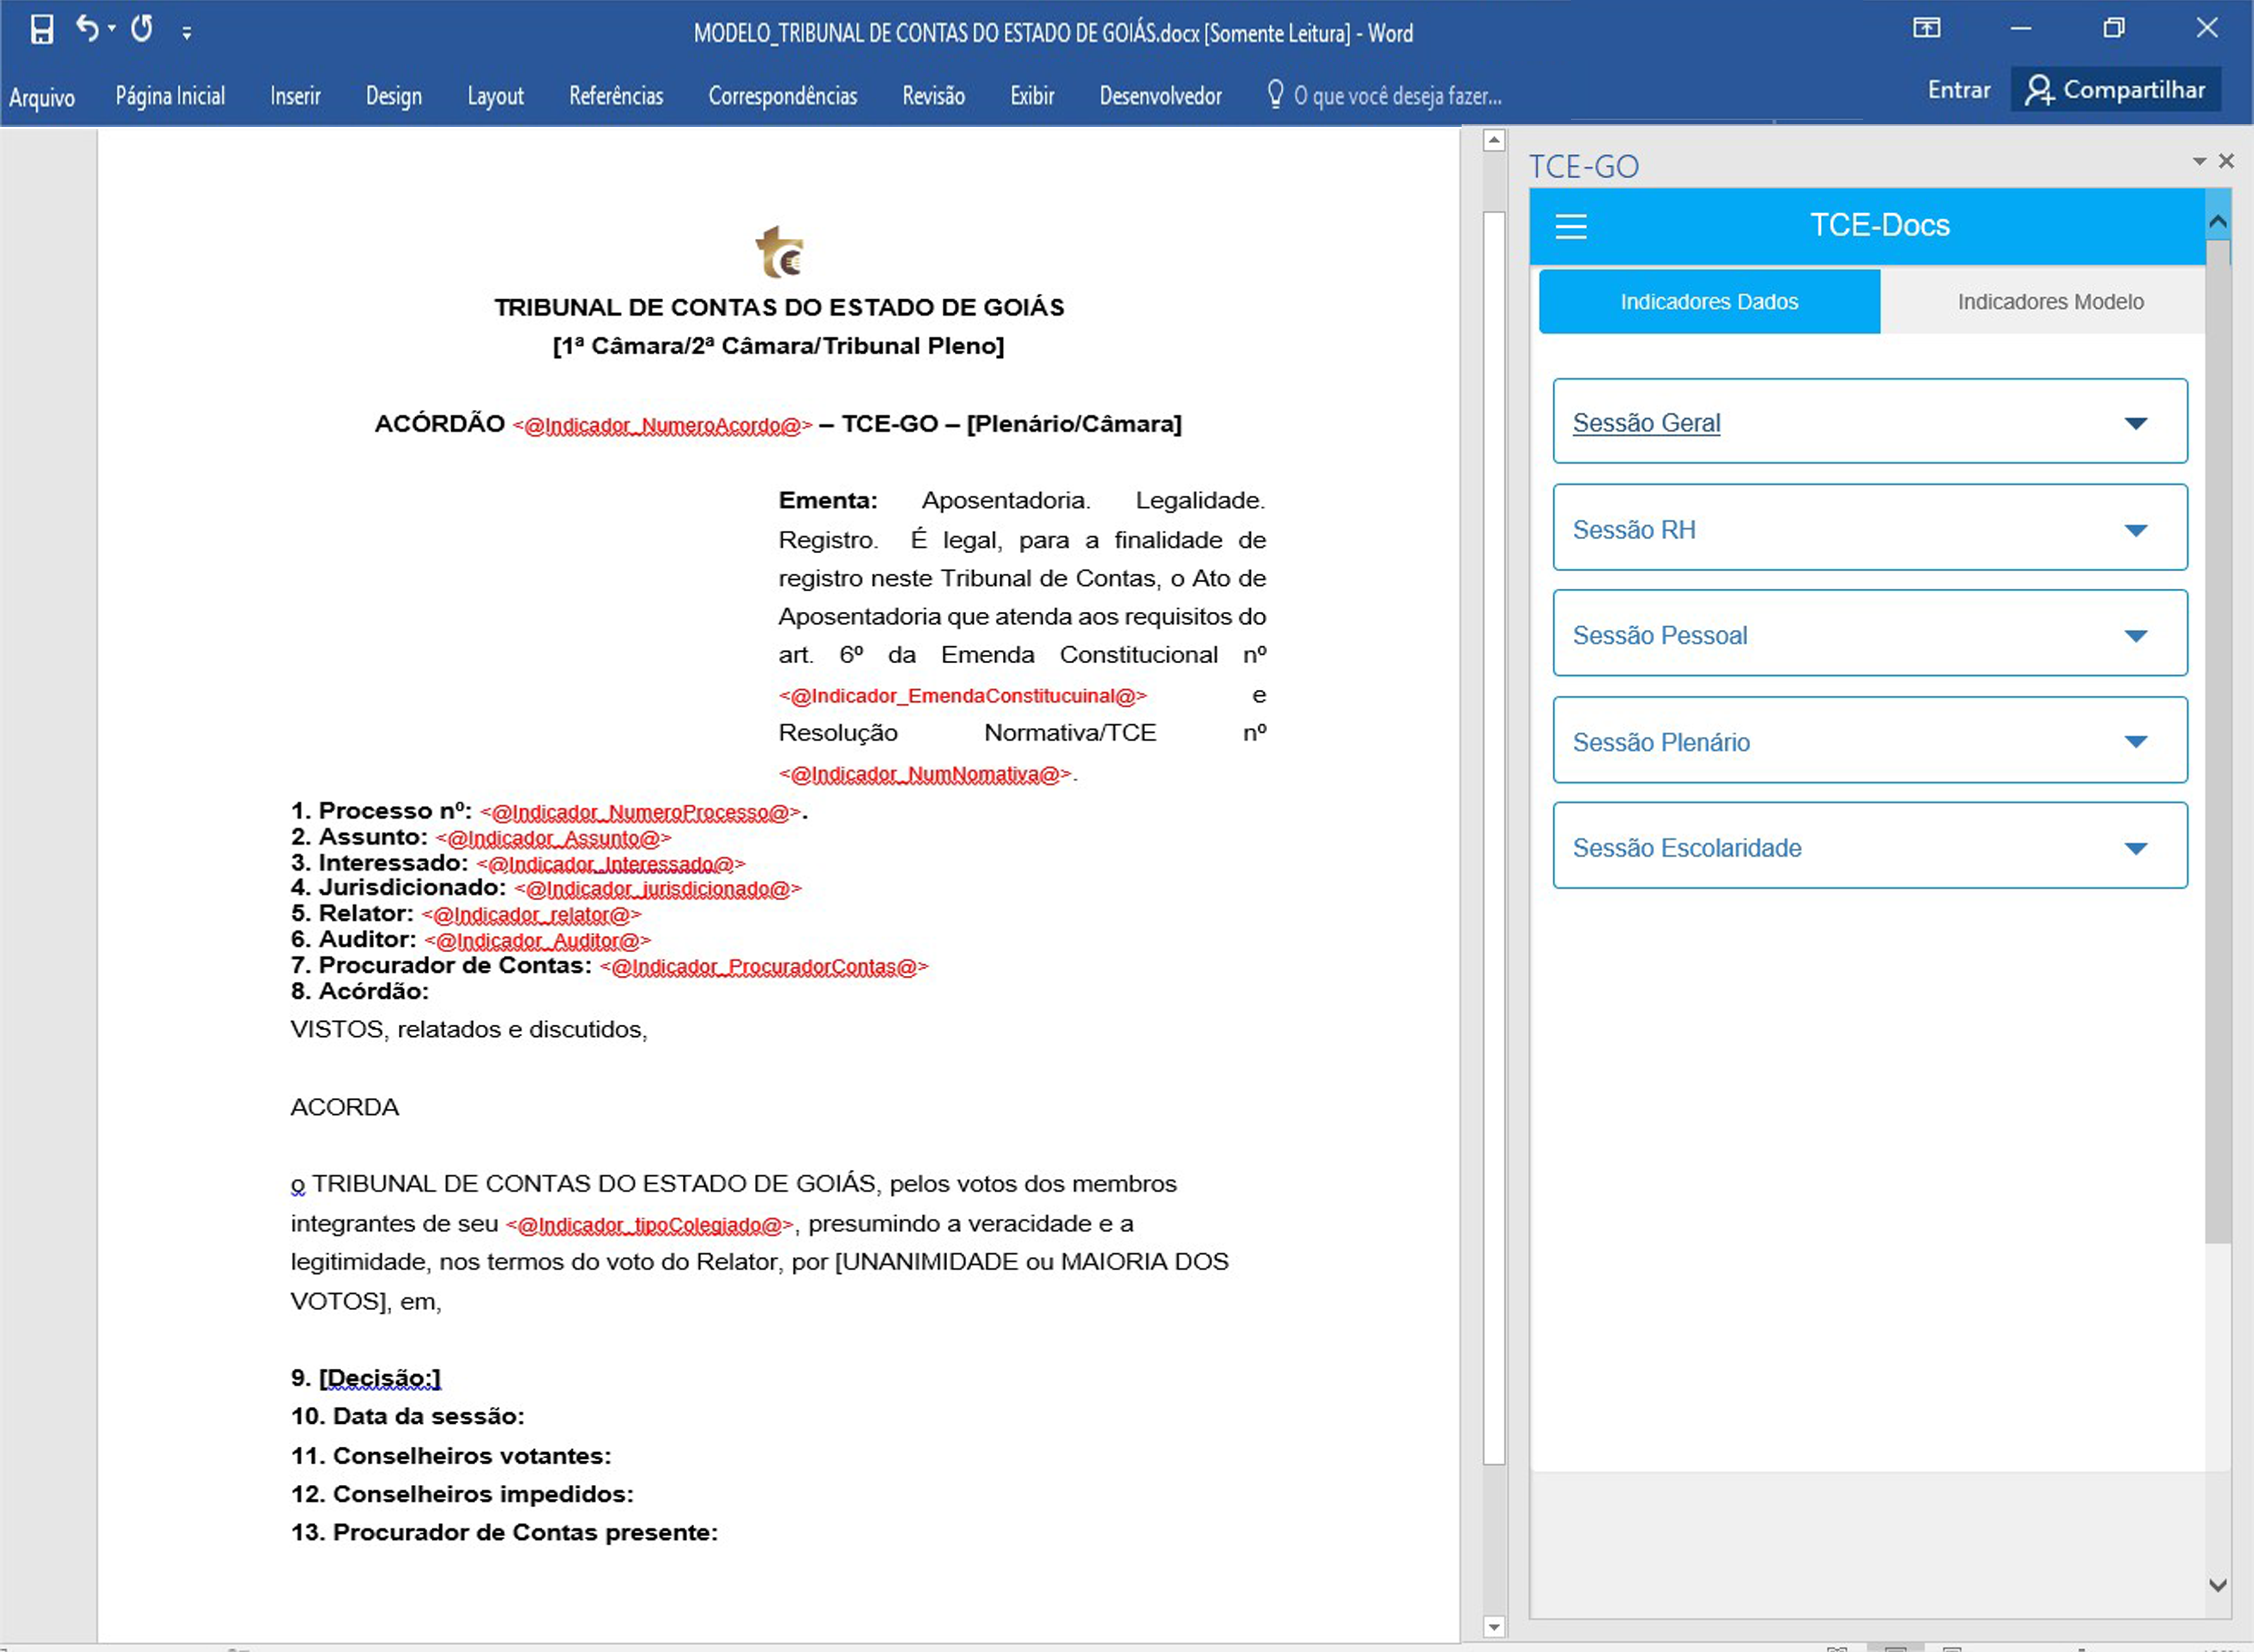Click the Compartilhar share button

point(2115,90)
